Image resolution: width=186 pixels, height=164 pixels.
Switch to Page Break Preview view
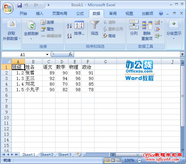click(x=118, y=160)
